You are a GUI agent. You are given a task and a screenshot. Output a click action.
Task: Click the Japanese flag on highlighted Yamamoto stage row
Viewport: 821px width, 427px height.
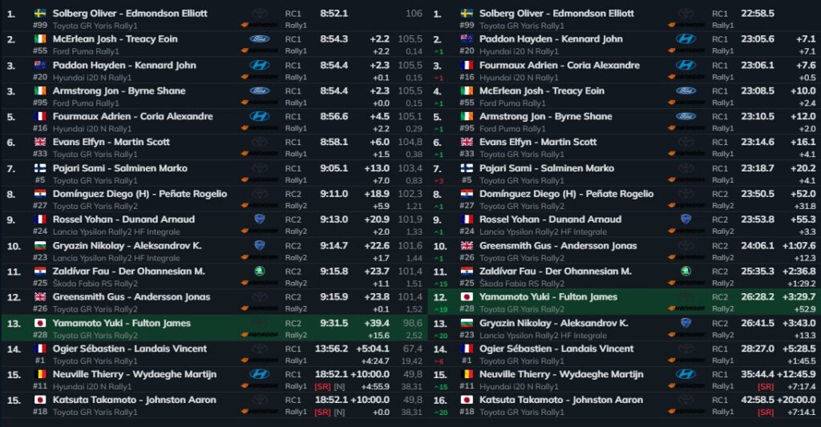point(40,323)
